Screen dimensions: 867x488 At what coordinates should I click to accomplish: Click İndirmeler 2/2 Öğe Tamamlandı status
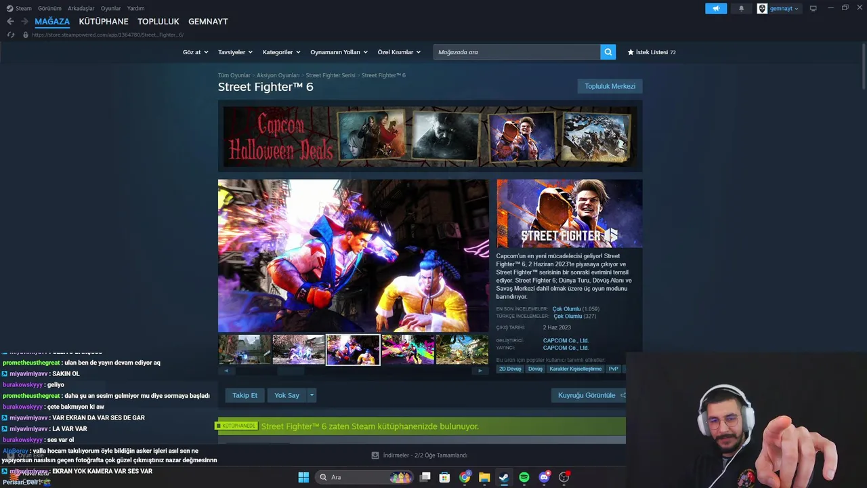[419, 455]
